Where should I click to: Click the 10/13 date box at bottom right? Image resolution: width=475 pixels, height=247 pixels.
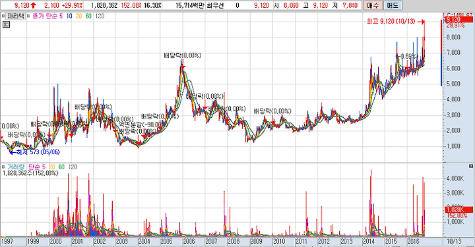coord(454,241)
